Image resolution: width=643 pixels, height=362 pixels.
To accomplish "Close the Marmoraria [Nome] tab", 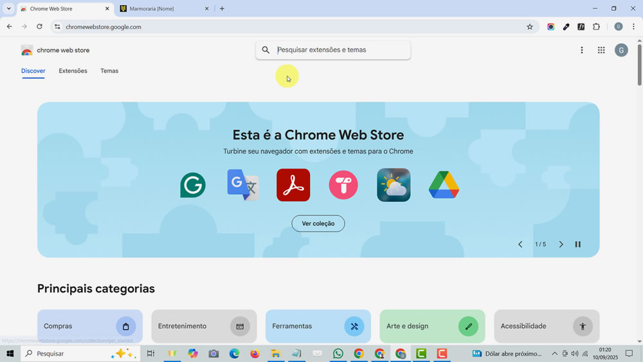I will point(206,8).
